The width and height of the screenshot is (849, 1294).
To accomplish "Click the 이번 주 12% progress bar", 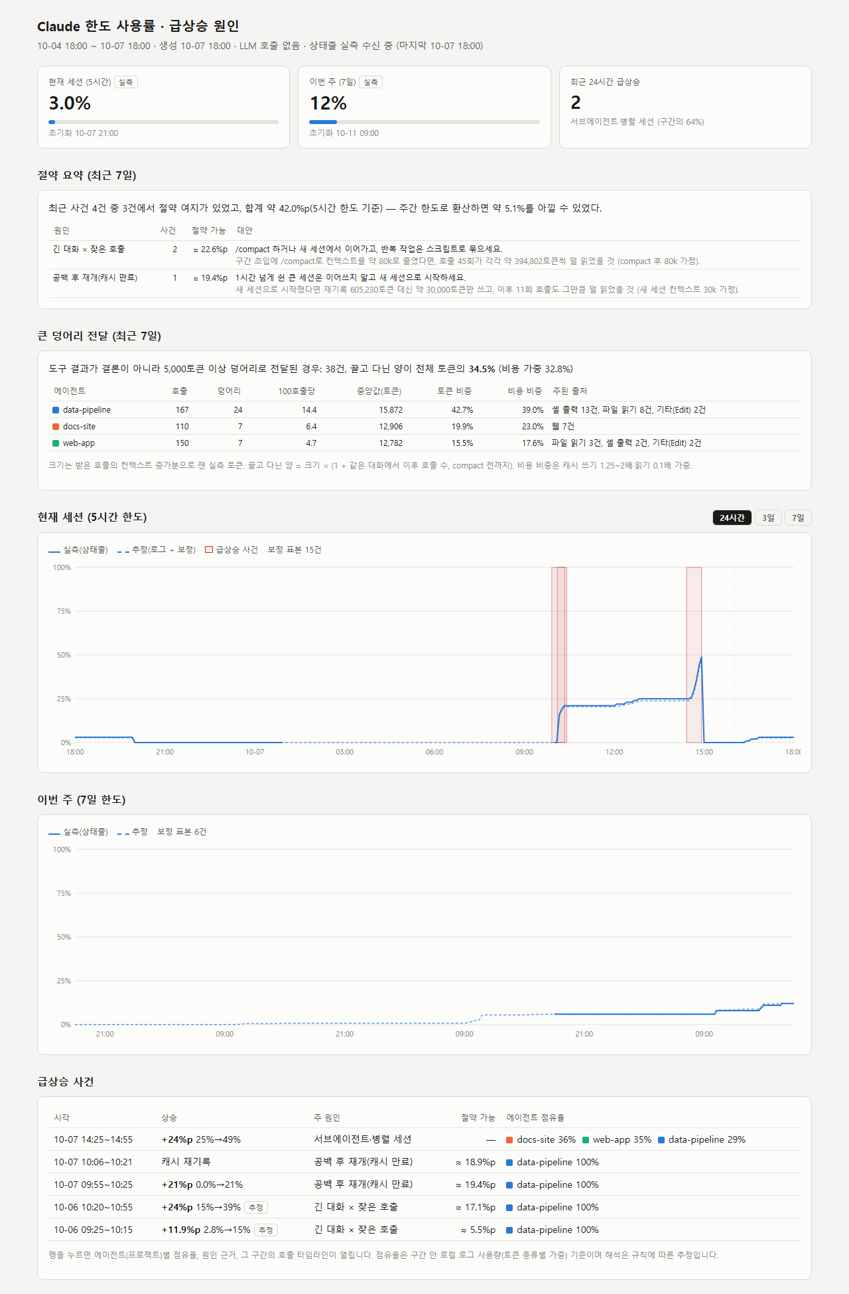I will tap(424, 122).
